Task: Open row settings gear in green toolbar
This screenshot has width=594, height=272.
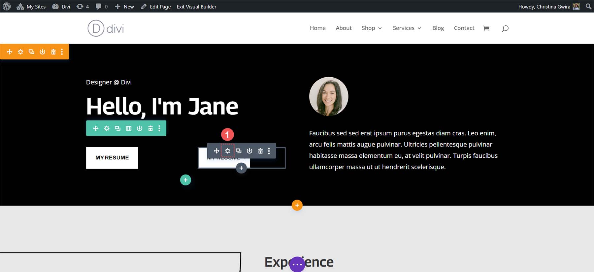Action: [107, 128]
